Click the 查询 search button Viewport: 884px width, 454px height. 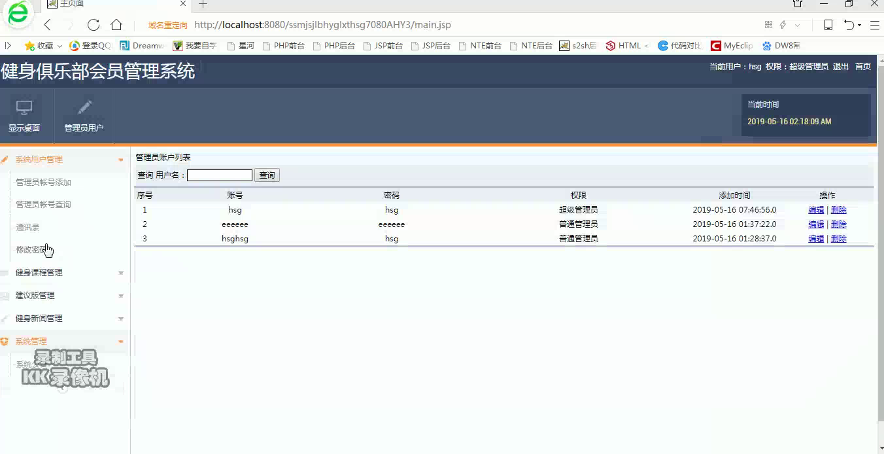click(x=267, y=175)
